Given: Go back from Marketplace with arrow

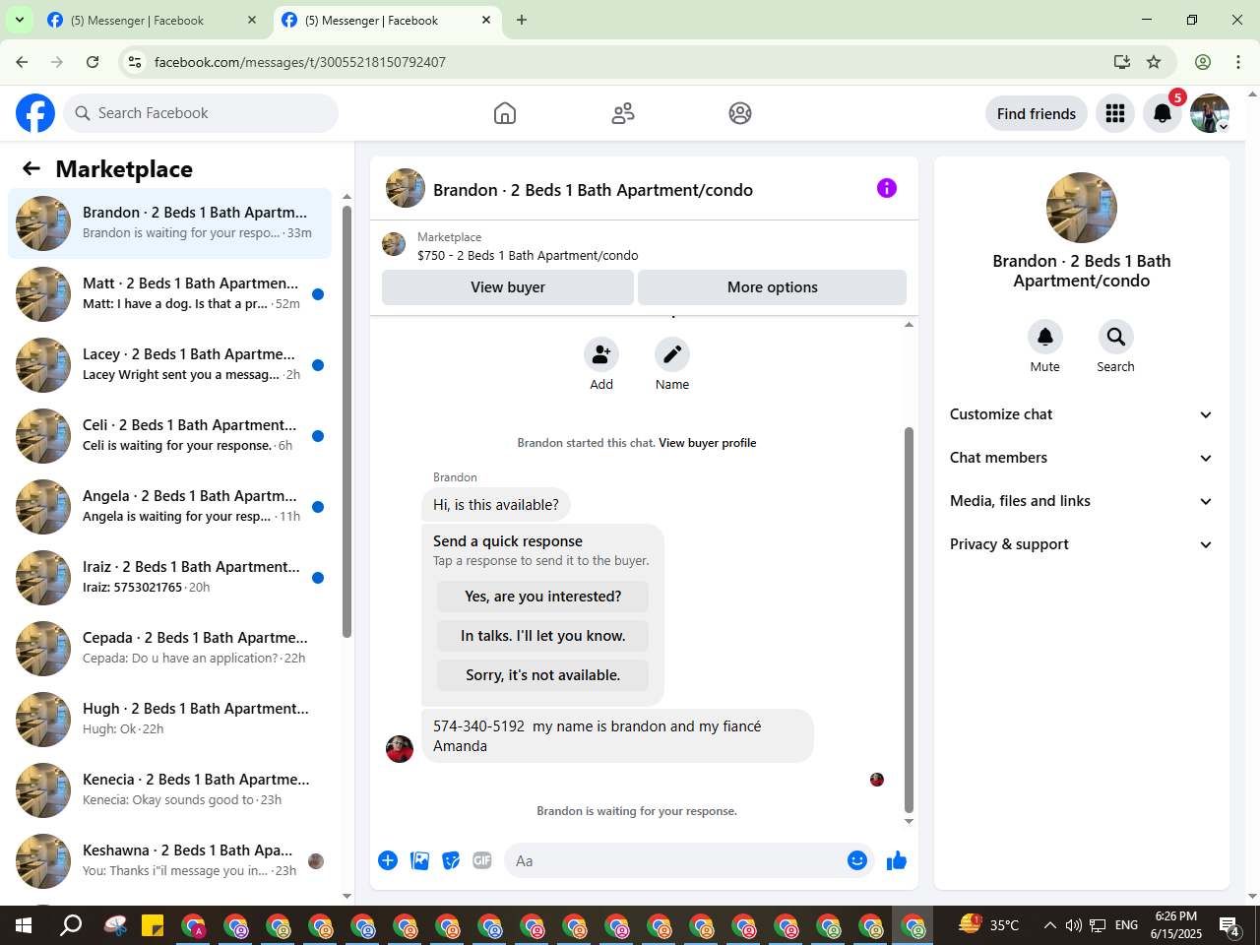Looking at the screenshot, I should click(x=31, y=168).
